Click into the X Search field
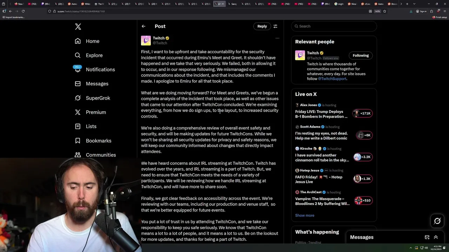Screen dimensions: 449x252 pyautogui.click(x=334, y=26)
